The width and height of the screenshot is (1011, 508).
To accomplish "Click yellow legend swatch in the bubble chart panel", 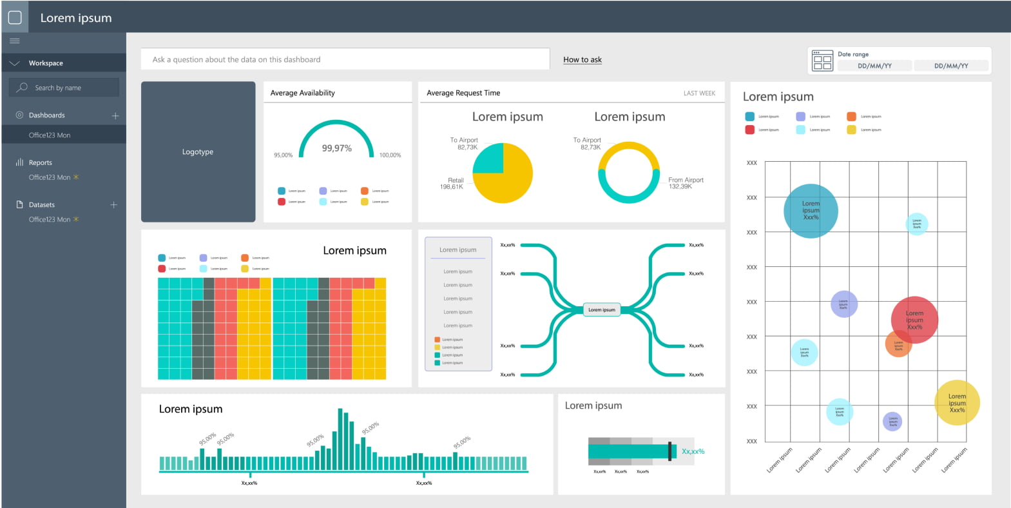I will click(851, 130).
